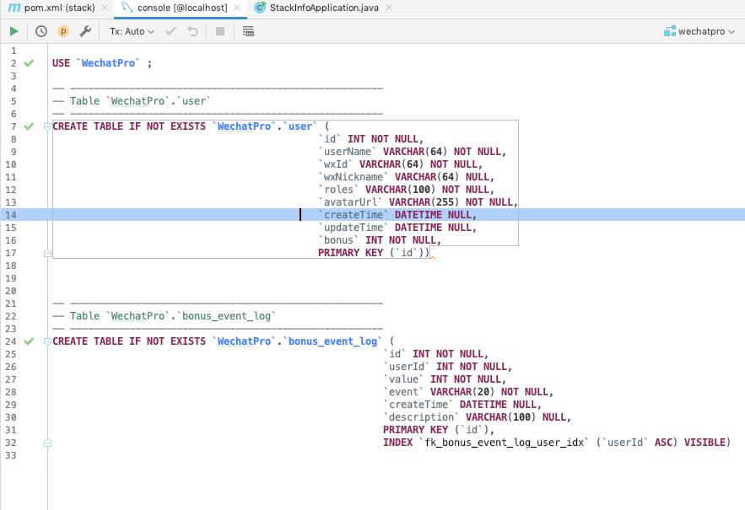745x510 pixels.
Task: Run the query with green Execute icon
Action: pyautogui.click(x=13, y=31)
